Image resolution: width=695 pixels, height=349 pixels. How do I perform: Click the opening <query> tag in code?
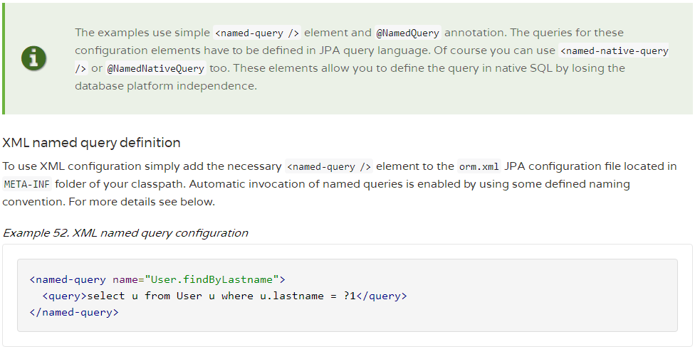[63, 295]
